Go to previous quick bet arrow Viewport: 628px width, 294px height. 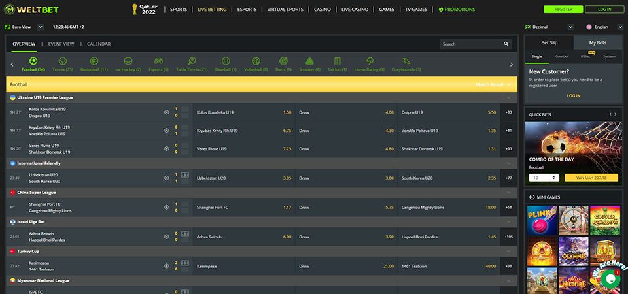click(610, 114)
